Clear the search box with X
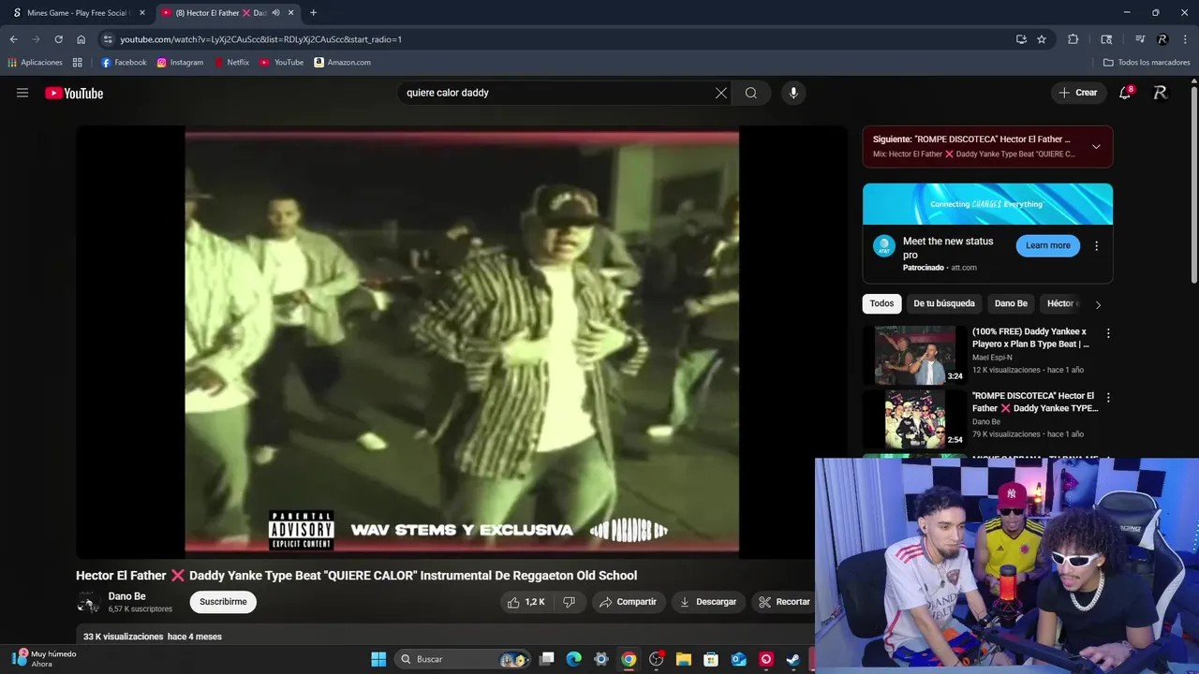The height and width of the screenshot is (674, 1199). coord(721,93)
